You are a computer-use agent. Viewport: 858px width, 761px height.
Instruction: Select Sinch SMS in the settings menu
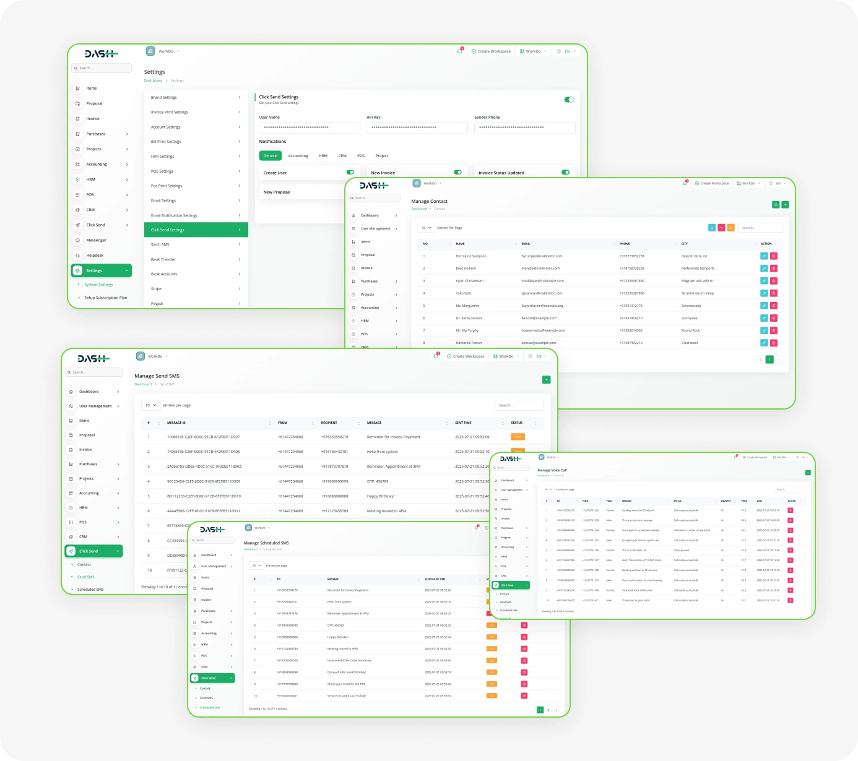tap(196, 245)
